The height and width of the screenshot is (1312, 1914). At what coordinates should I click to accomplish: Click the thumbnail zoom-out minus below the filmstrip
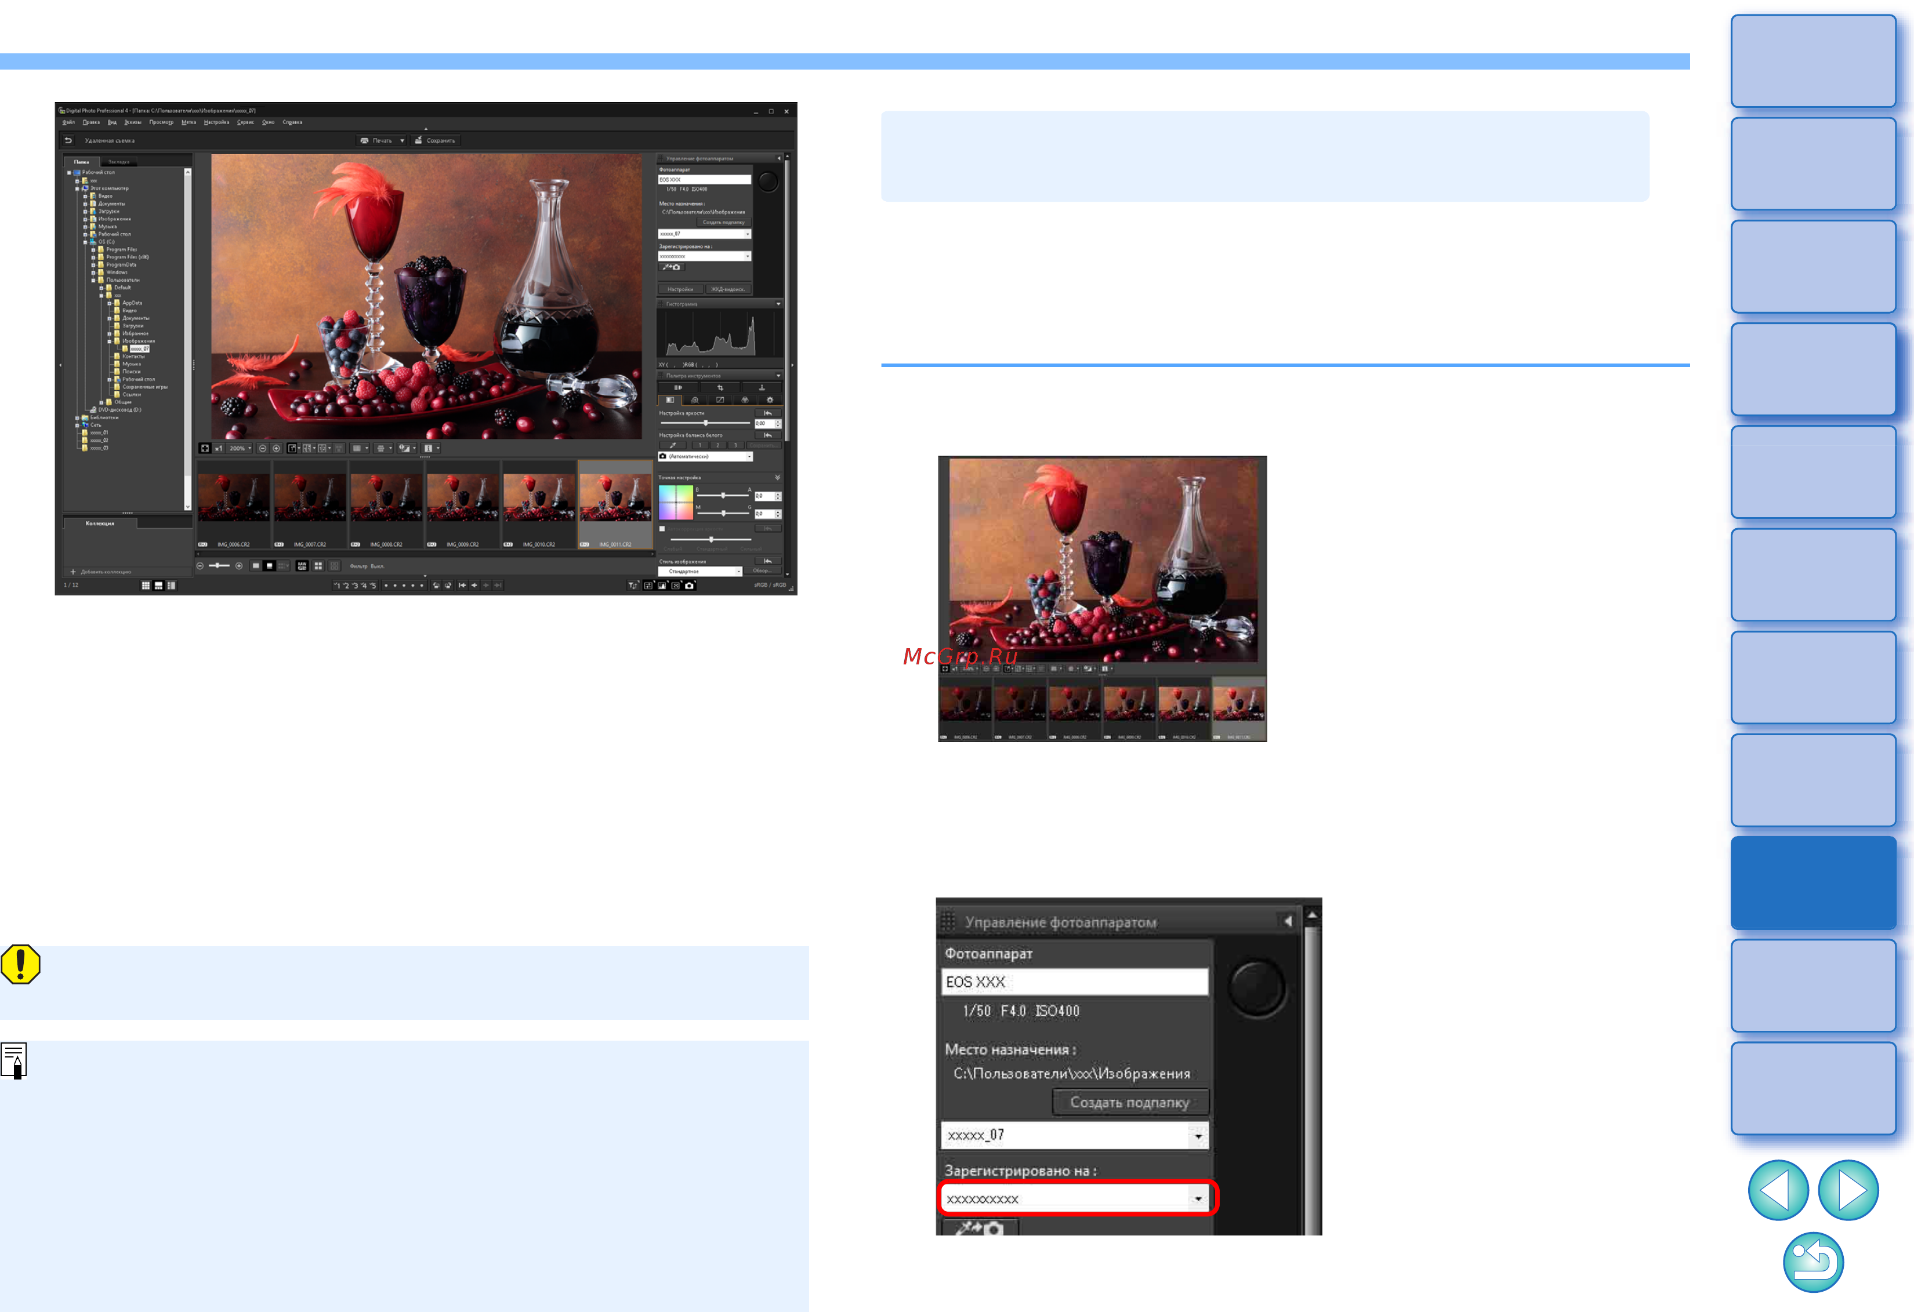coord(200,566)
